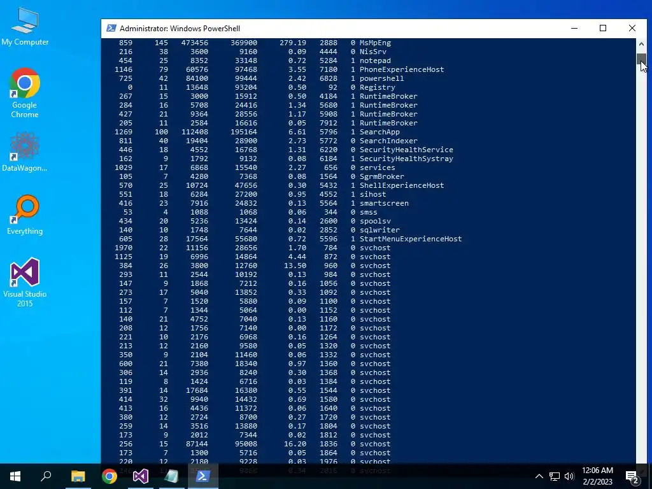The height and width of the screenshot is (489, 652).
Task: Click the PowerShell scrollbar up arrow
Action: [x=641, y=44]
